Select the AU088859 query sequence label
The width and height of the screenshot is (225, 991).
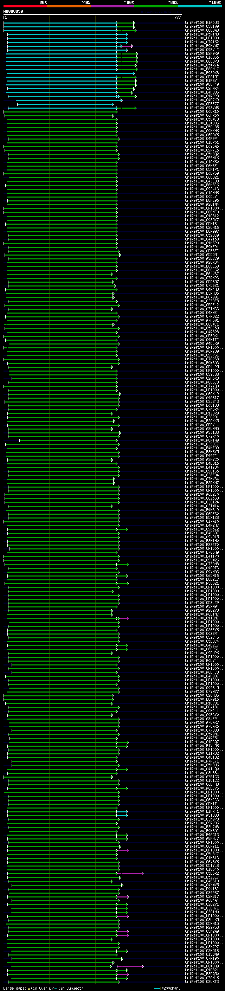point(13,12)
